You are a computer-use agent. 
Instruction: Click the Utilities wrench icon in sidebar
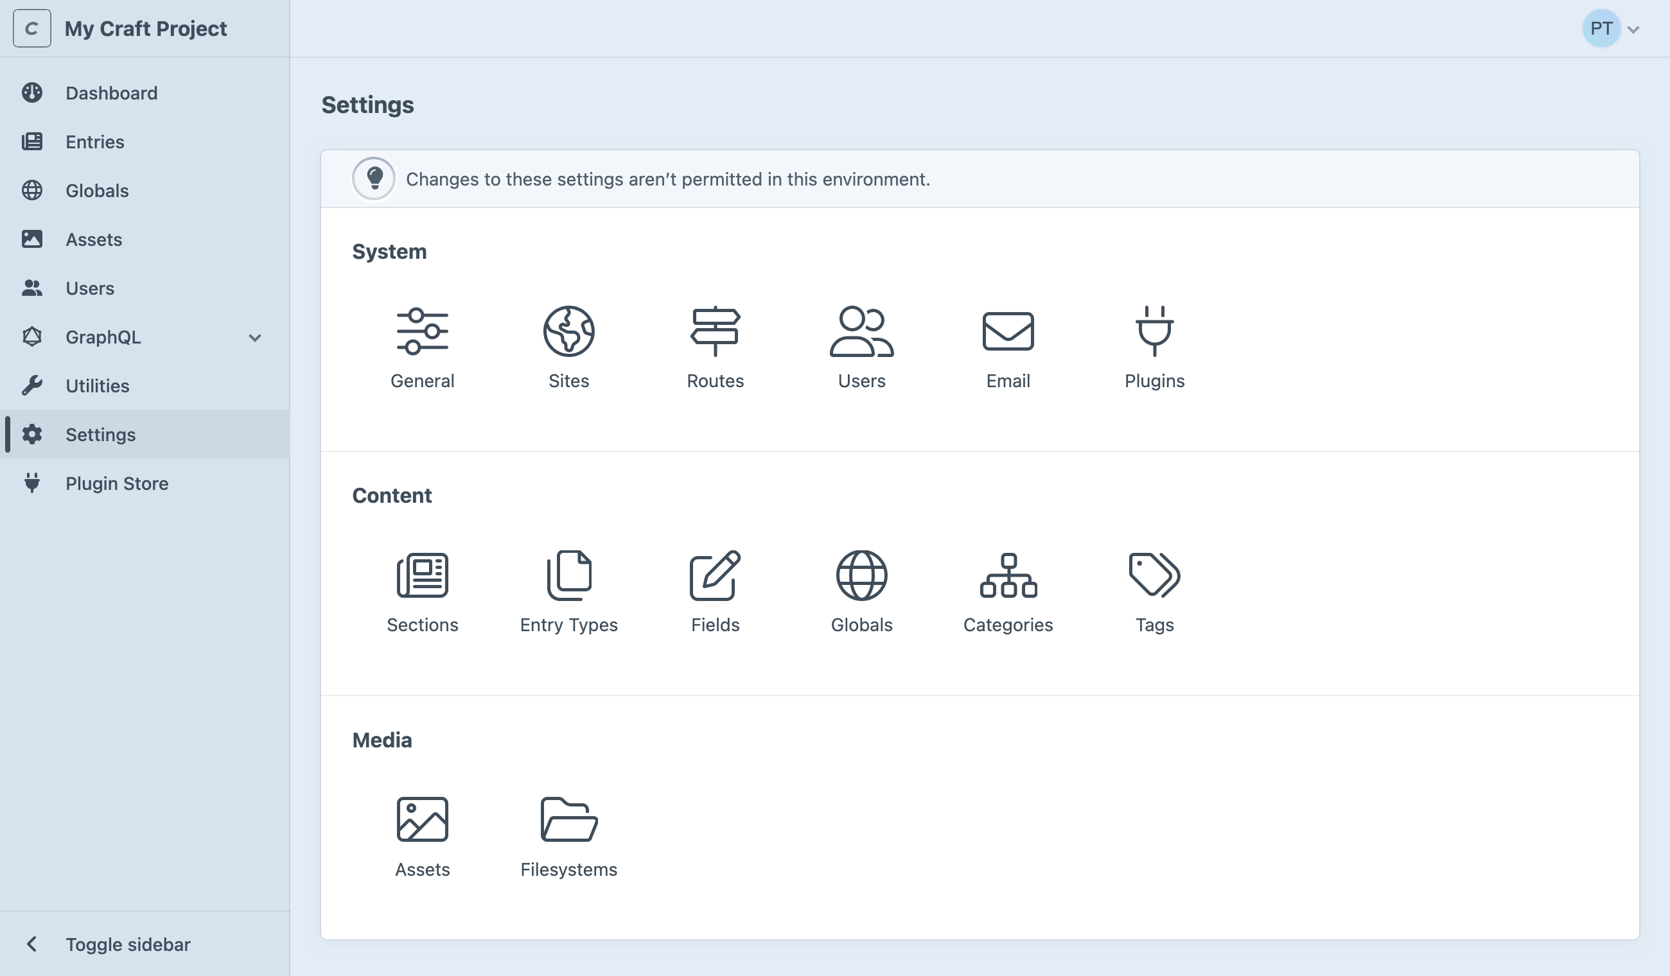click(97, 386)
